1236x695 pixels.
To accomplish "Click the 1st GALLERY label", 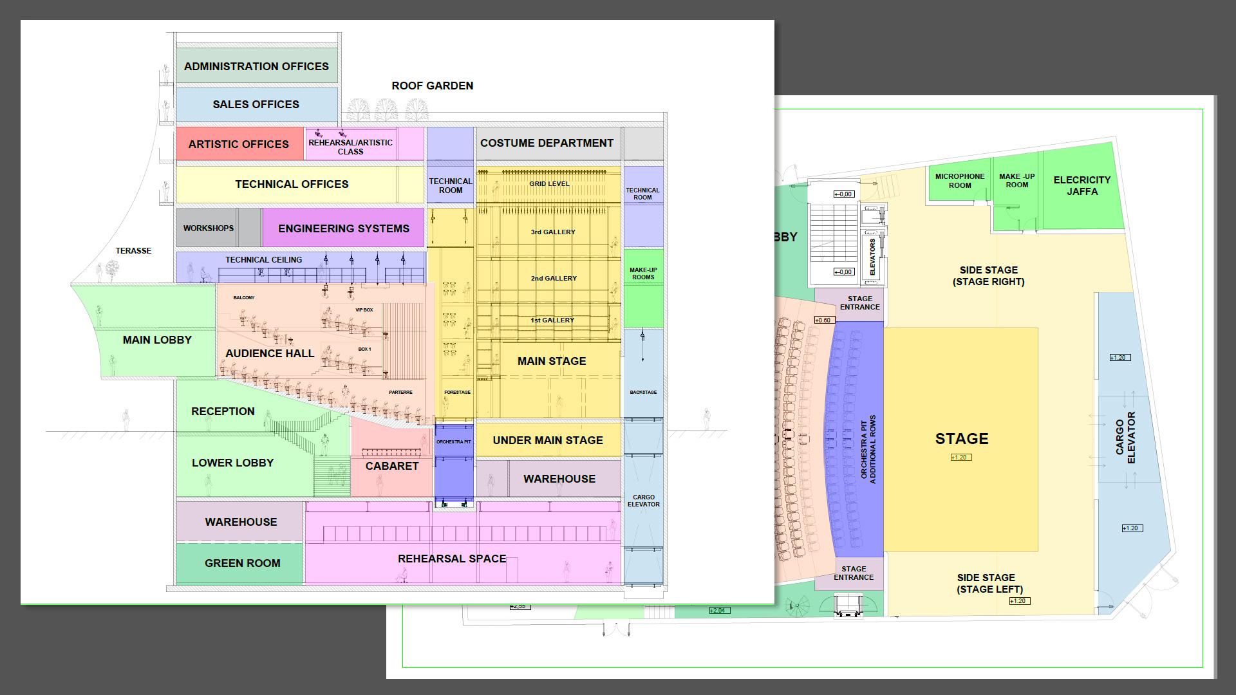I will click(x=552, y=320).
